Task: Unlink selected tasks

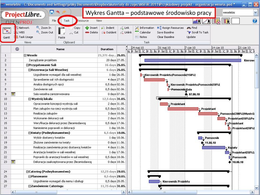Action: coord(126,32)
